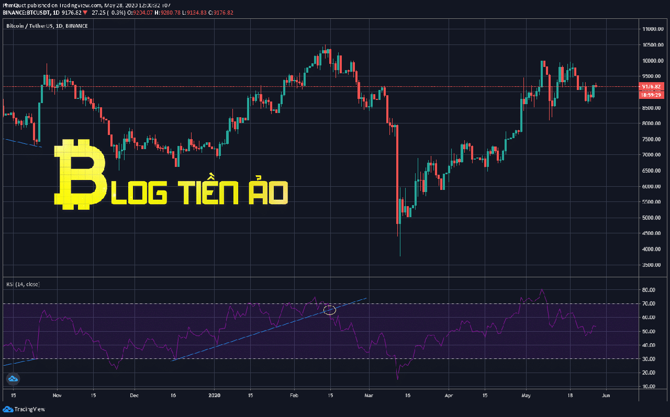Click the 'RSI (14, close)' indicator label

coord(23,284)
